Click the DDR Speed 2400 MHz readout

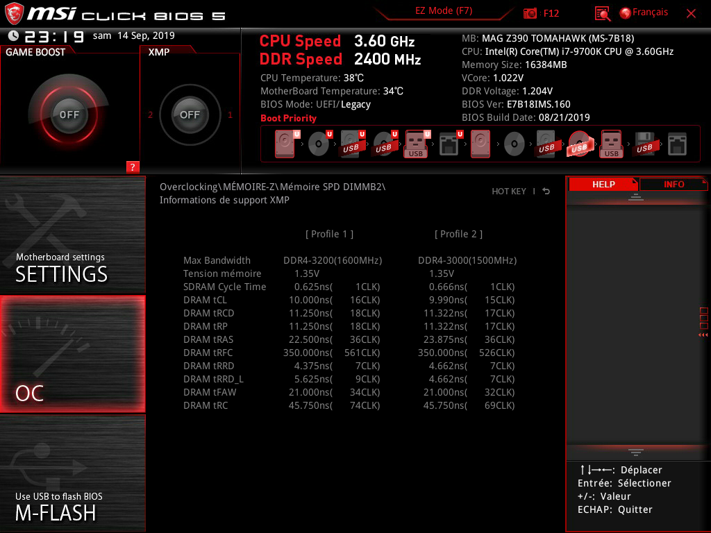[x=340, y=60]
